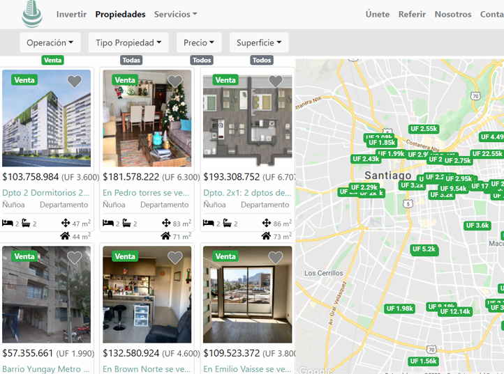This screenshot has width=504, height=374.
Task: Open listing En Pedro torres se ve...
Action: [146, 193]
